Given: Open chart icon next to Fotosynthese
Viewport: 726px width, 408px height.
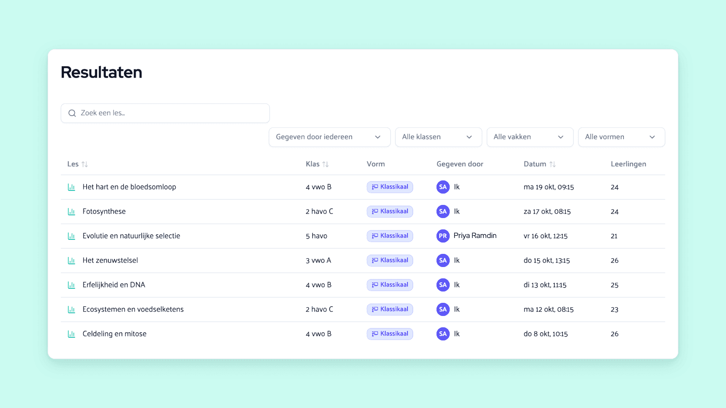Looking at the screenshot, I should click(x=71, y=212).
